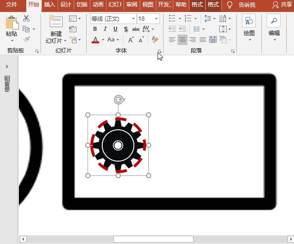Toggle Italic formatting

pos(105,29)
